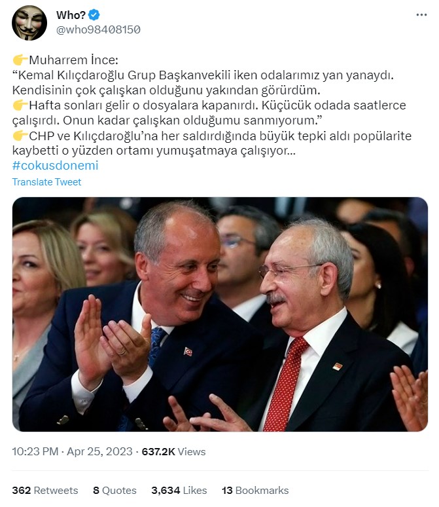The height and width of the screenshot is (507, 439).
Task: Click the 637.2K Views count
Action: 173,451
